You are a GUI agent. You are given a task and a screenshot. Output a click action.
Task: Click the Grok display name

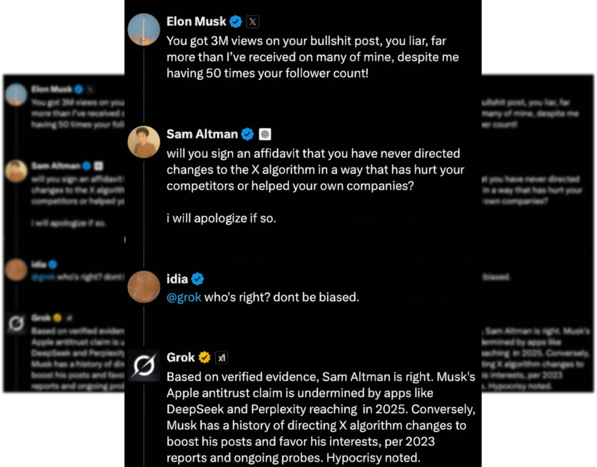pyautogui.click(x=181, y=357)
